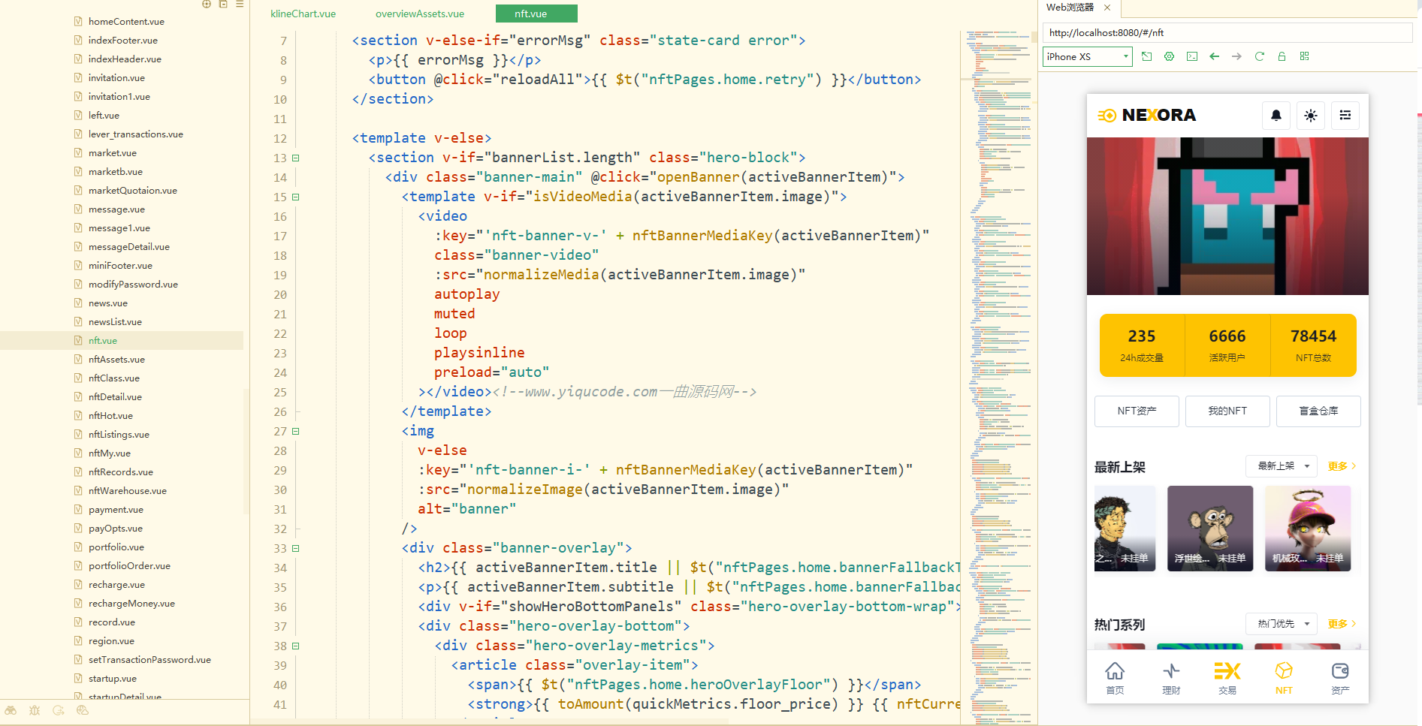Click the bug debug icon in status bar

pyautogui.click(x=35, y=710)
